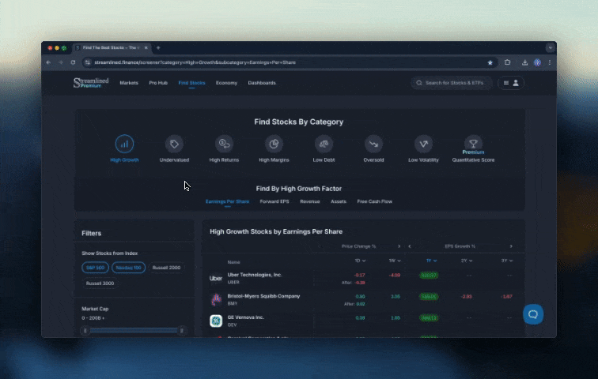This screenshot has width=598, height=379.
Task: Pick the Low Volatility icon
Action: pyautogui.click(x=423, y=144)
